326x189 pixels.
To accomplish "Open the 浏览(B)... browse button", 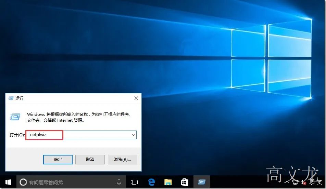I will pyautogui.click(x=123, y=160).
